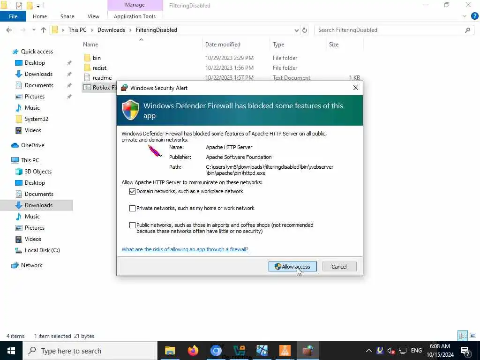This screenshot has width=480, height=360.
Task: Cancel the Windows Security Alert
Action: [x=339, y=267]
